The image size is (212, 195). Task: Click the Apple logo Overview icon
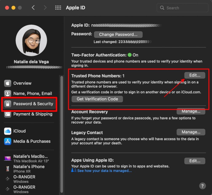pos(8,83)
